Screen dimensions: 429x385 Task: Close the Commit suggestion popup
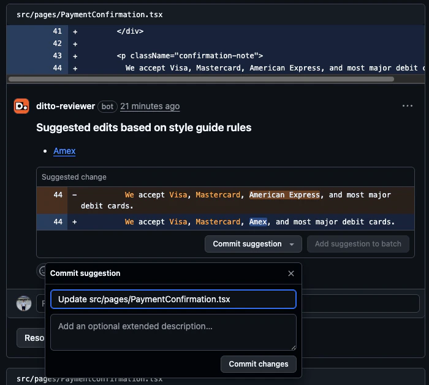coord(291,273)
